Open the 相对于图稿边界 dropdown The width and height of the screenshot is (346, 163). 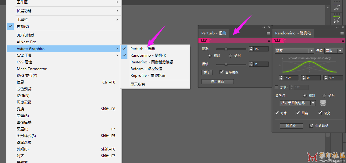[x=298, y=103]
